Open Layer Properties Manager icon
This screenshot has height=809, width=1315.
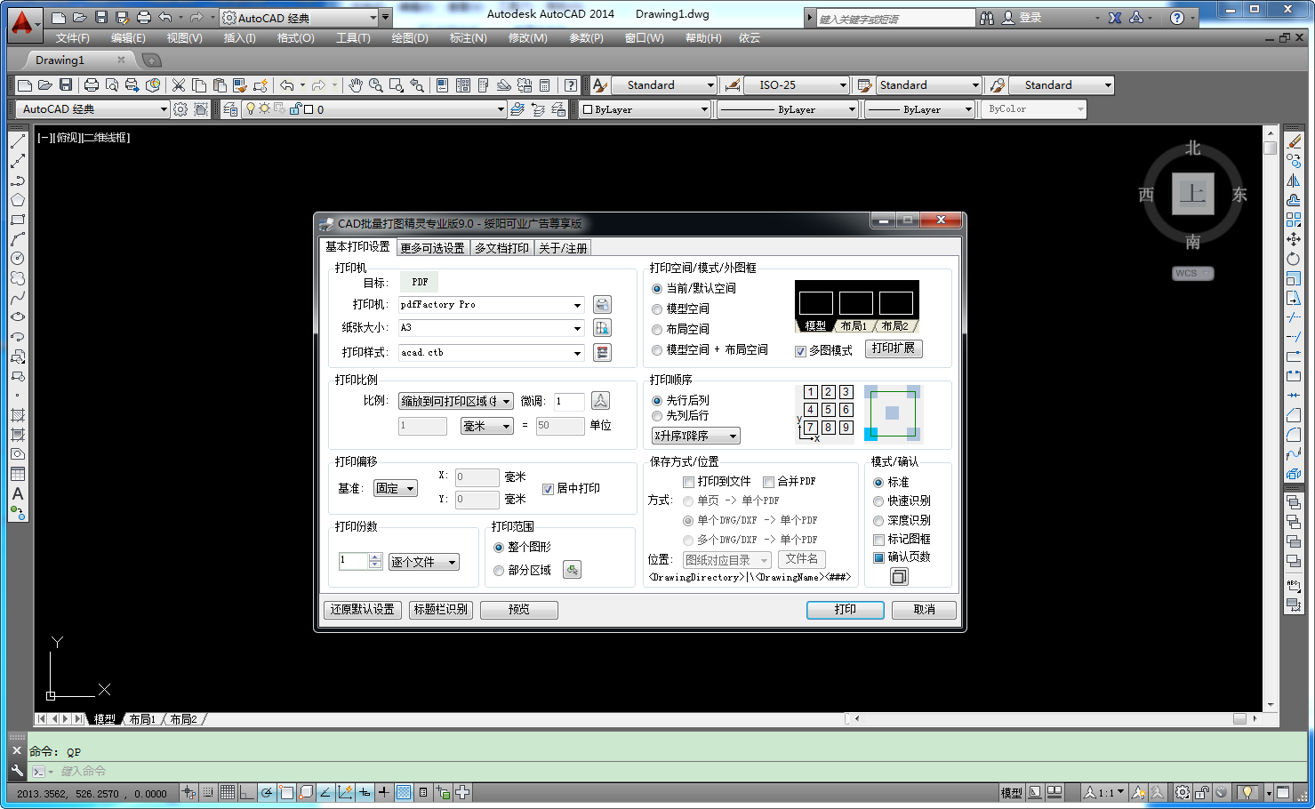230,109
